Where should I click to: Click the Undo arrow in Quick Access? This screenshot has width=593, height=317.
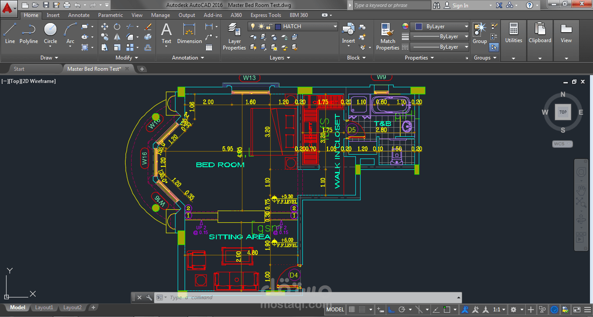pyautogui.click(x=77, y=5)
